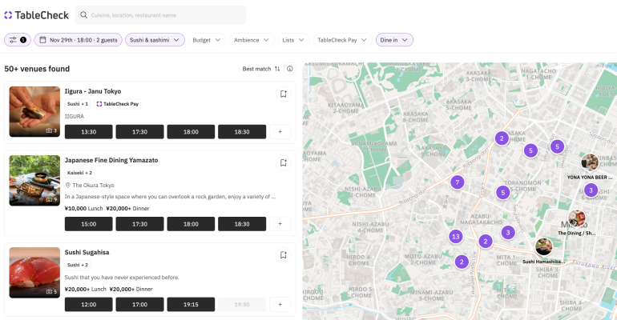The image size is (617, 320).
Task: Open the YONA YONA BEER map pin
Action: point(590,162)
